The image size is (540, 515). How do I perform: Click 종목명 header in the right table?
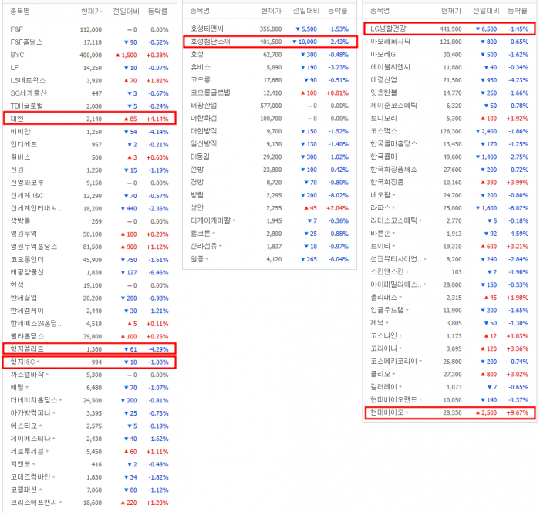point(380,11)
